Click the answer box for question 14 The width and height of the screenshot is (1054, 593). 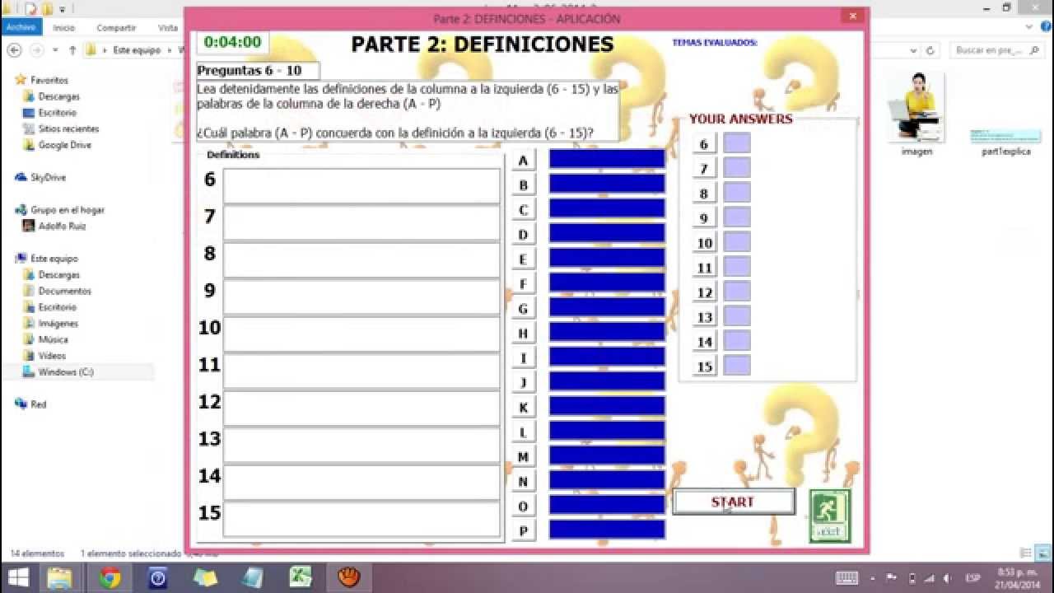(737, 341)
